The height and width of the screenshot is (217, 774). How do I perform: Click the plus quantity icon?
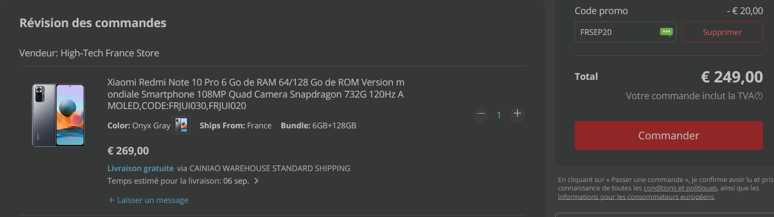[517, 114]
